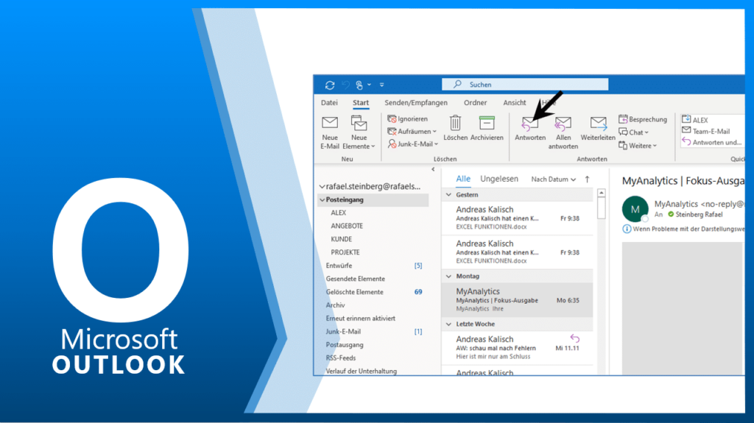Open the ANGEBOTE subfolder

click(x=347, y=226)
